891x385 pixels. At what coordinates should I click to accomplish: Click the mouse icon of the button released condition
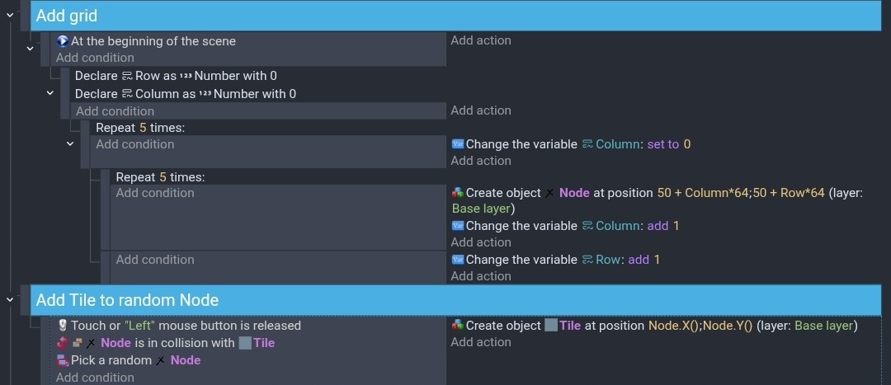pos(63,326)
